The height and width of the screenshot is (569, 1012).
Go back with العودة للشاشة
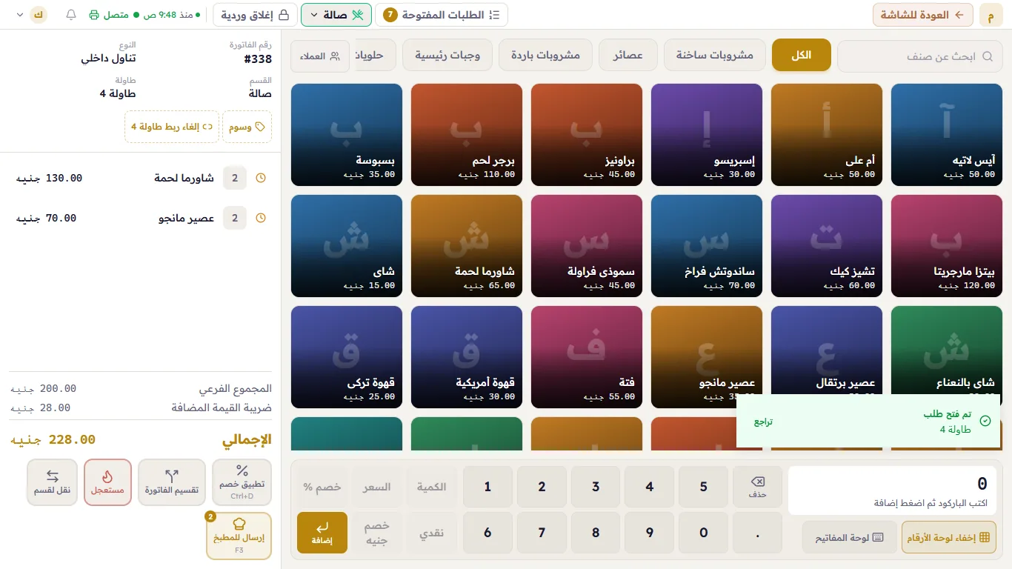(923, 15)
